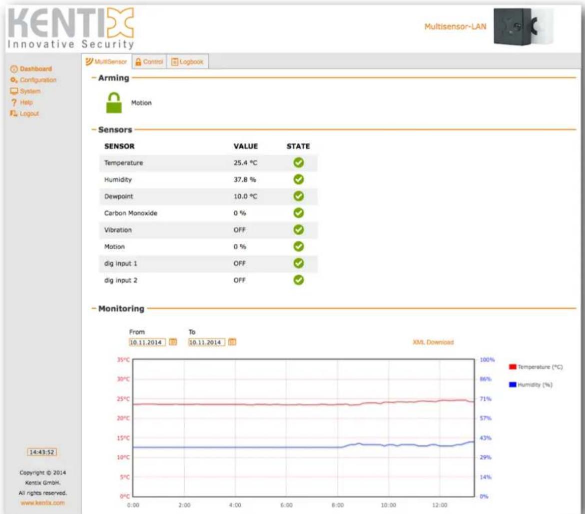Select the Dewpoint value 10.0 °C
This screenshot has height=514, width=585.
245,196
